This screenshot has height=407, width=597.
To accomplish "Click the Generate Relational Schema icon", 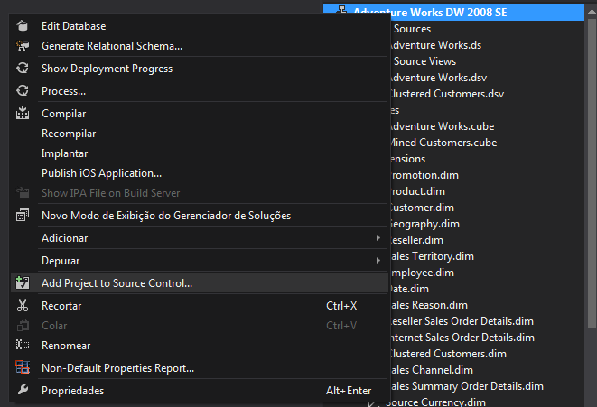I will [23, 46].
